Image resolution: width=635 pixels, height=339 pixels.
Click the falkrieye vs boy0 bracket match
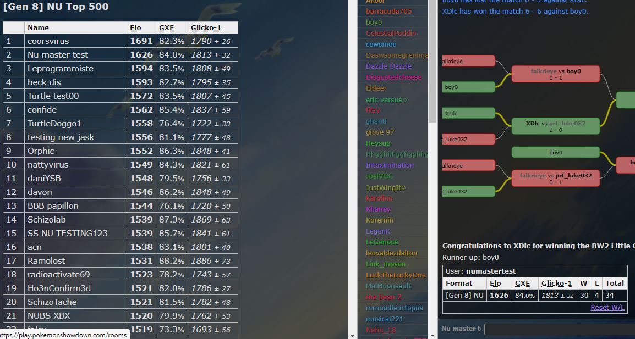[556, 74]
